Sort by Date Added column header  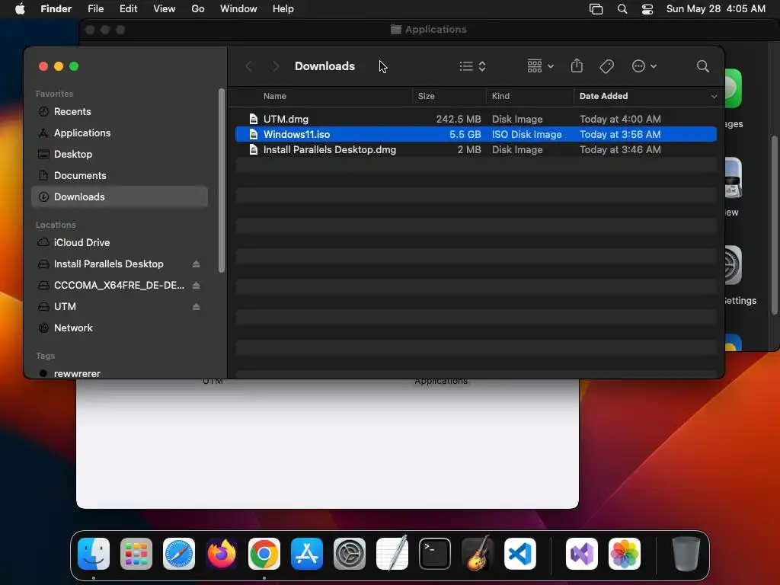[603, 96]
